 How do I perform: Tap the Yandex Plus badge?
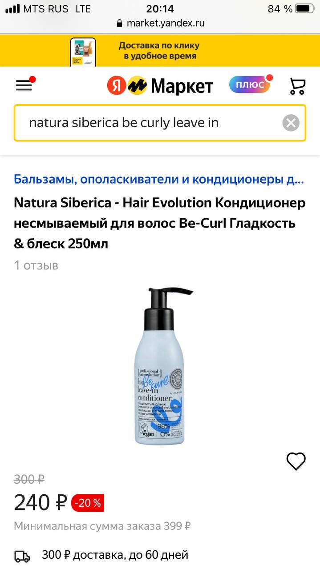(x=250, y=84)
